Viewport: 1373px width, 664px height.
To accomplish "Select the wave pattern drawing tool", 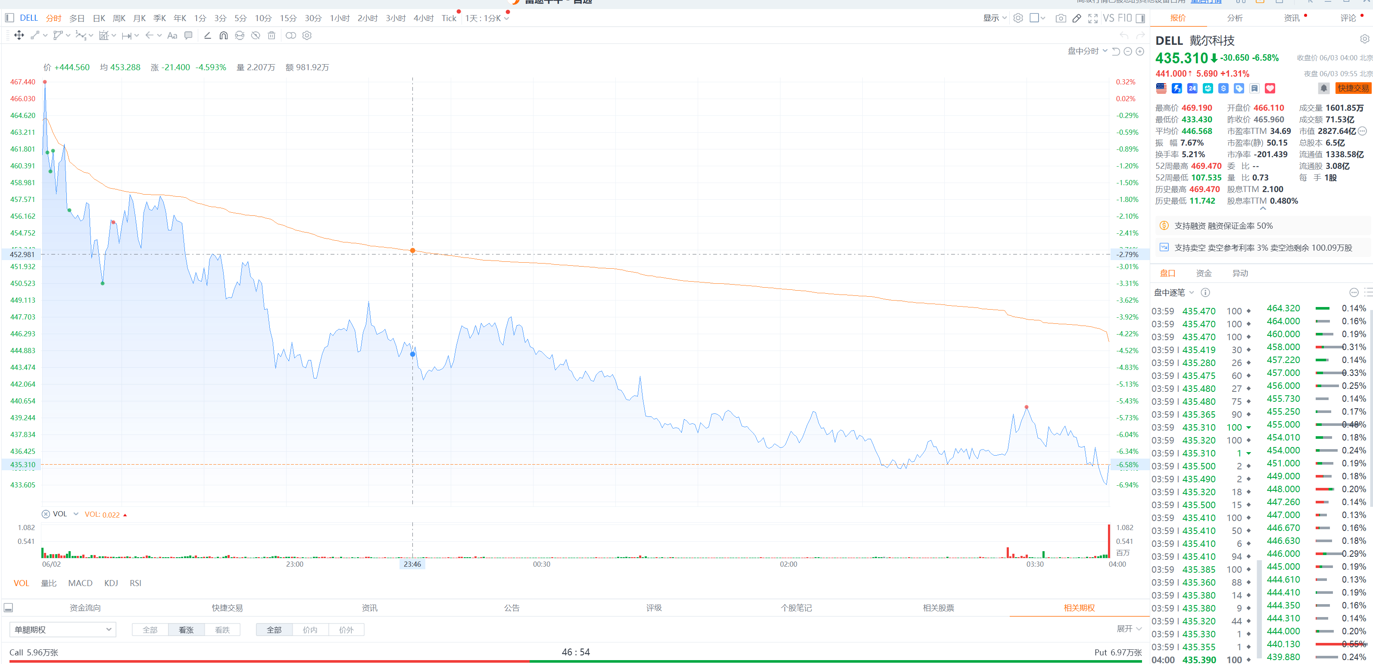I will (x=81, y=36).
